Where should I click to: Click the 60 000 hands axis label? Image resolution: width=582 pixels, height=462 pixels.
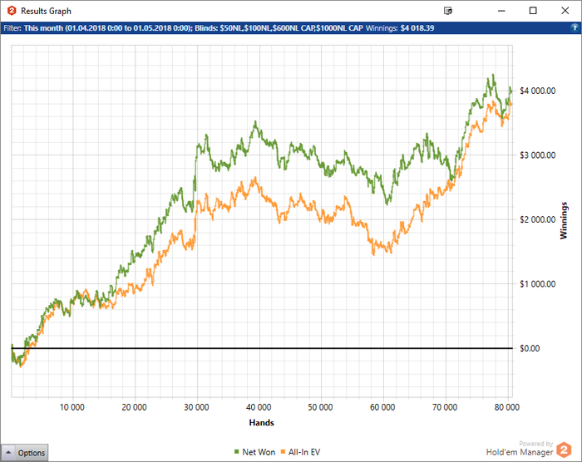[382, 407]
